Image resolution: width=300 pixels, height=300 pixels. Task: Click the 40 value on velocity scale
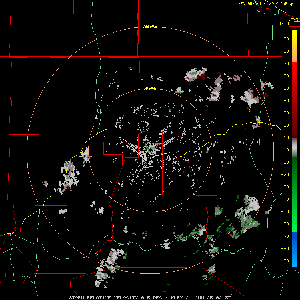[x=286, y=100]
